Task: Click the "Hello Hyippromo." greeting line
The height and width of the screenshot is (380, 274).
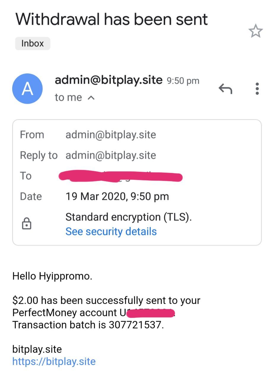Action: pyautogui.click(x=52, y=276)
